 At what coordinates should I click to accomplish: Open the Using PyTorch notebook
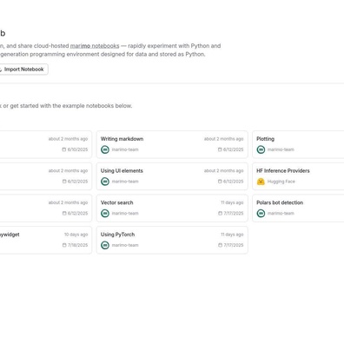click(x=172, y=240)
